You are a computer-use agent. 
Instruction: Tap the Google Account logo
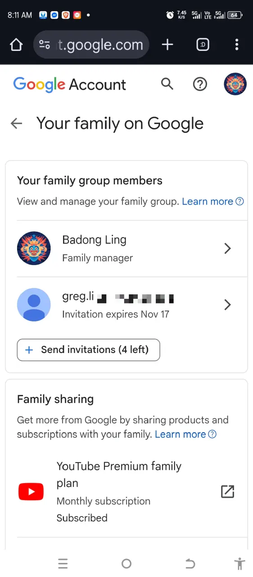(x=70, y=84)
